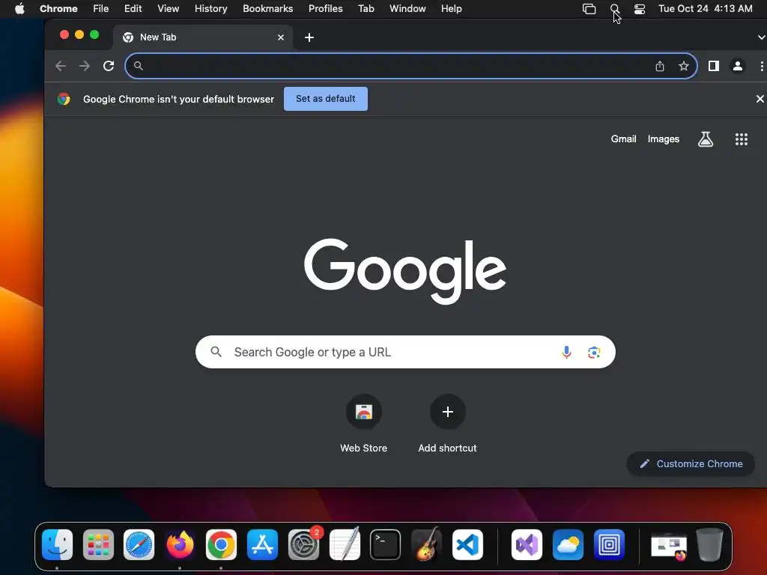Open System Settings from the Dock
This screenshot has width=767, height=575.
(303, 545)
